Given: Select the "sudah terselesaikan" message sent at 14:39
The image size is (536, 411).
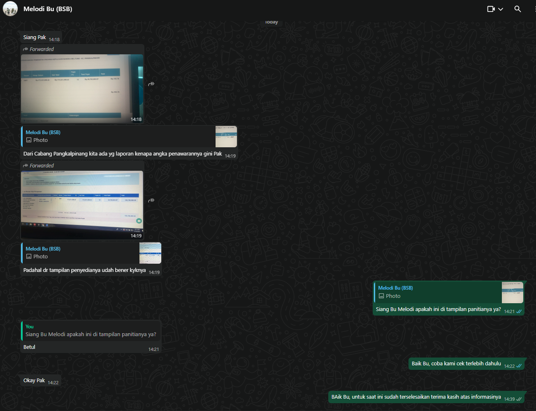Looking at the screenshot, I should pyautogui.click(x=416, y=397).
